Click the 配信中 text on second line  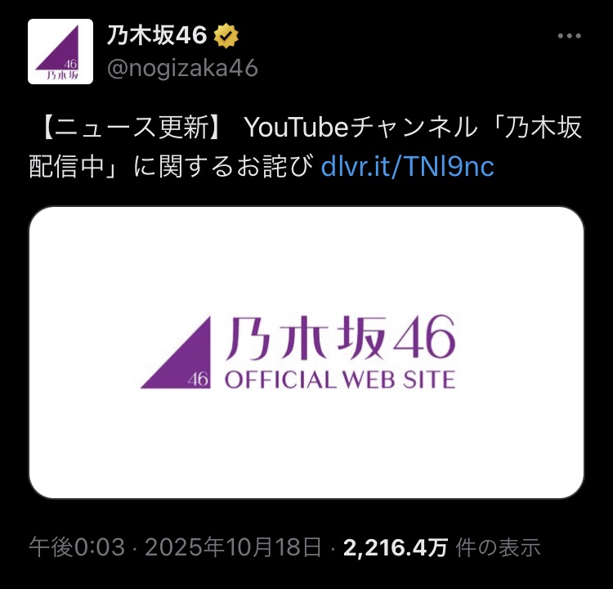[67, 166]
